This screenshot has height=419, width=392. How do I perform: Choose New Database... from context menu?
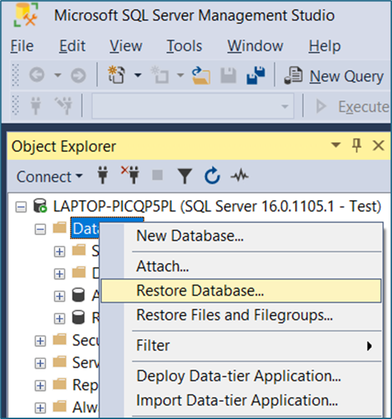pyautogui.click(x=241, y=236)
